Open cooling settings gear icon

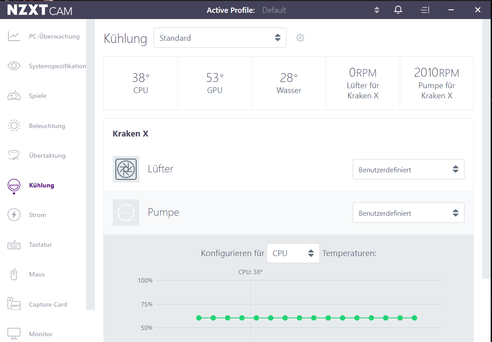[300, 38]
